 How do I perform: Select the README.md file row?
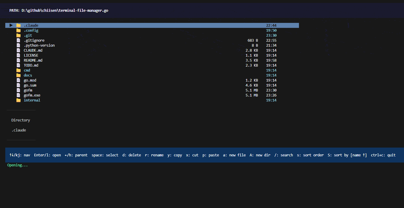(x=33, y=60)
